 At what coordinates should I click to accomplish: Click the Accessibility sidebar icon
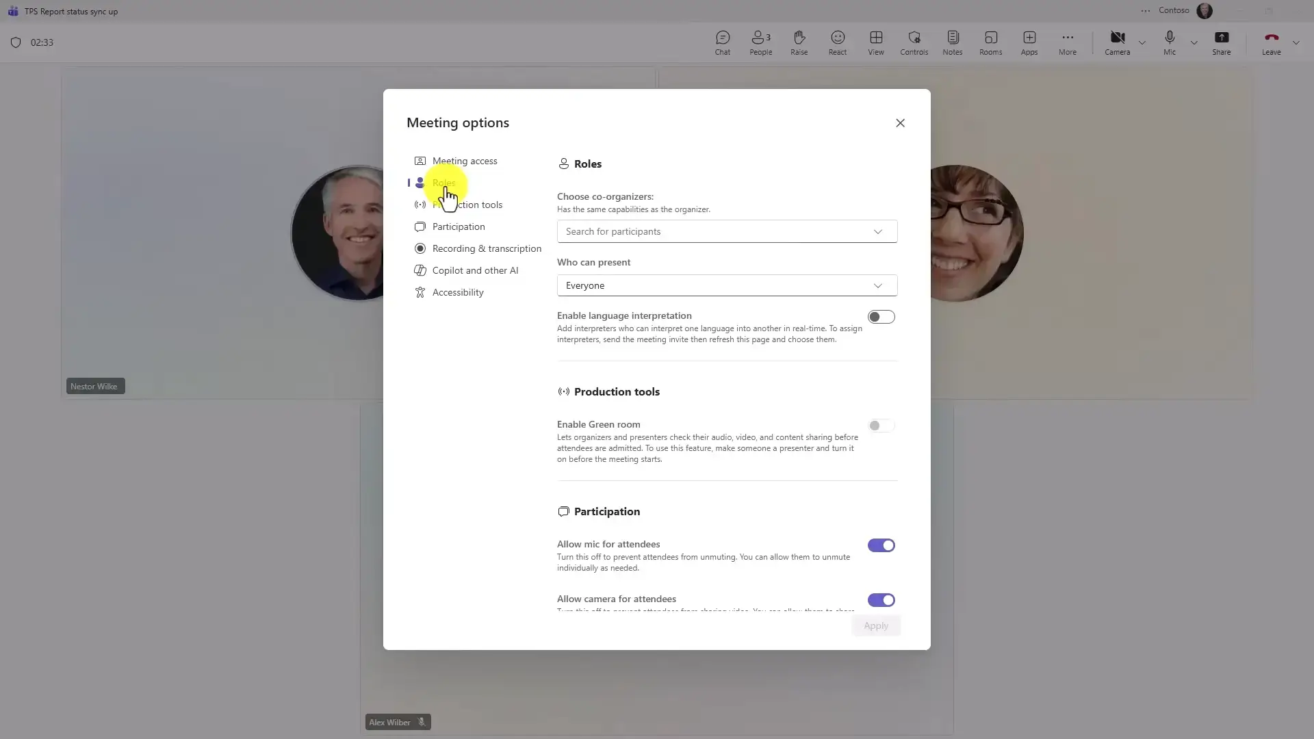tap(420, 292)
